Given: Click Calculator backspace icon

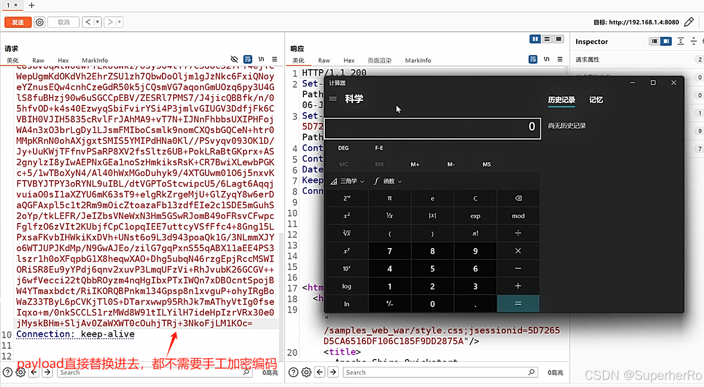Looking at the screenshot, I should [518, 198].
